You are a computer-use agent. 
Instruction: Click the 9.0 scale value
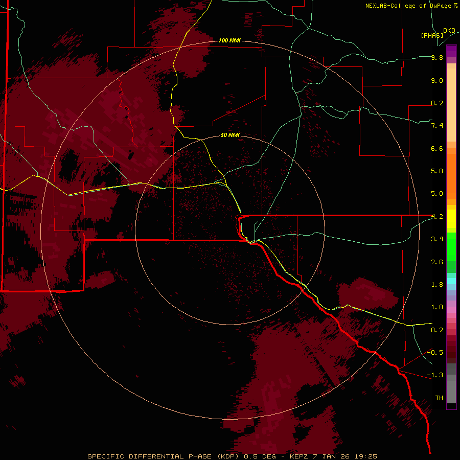click(437, 80)
